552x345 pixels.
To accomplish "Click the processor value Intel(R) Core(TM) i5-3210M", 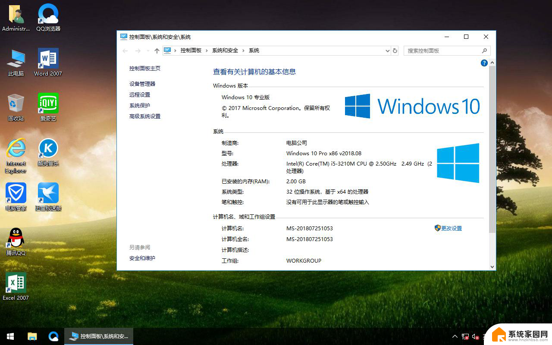I will point(359,167).
